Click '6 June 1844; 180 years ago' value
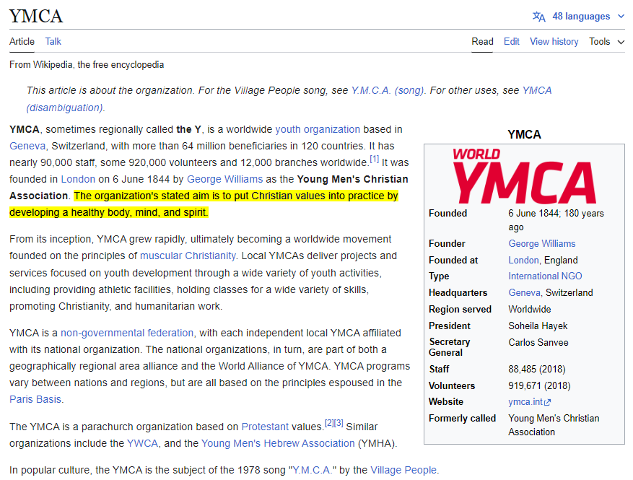This screenshot has width=633, height=480. pyautogui.click(x=556, y=220)
